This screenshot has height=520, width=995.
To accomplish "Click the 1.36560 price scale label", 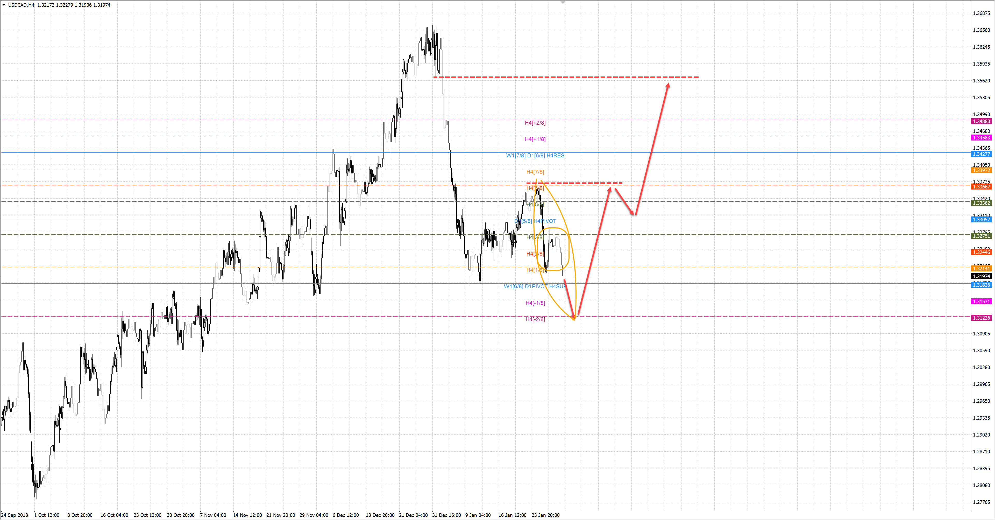I will point(981,30).
